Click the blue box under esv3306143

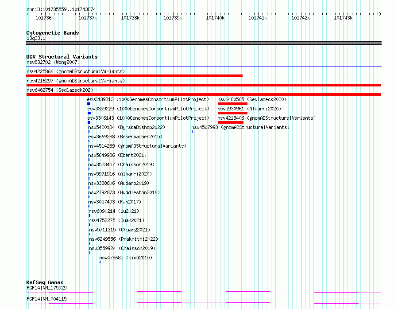pos(89,122)
